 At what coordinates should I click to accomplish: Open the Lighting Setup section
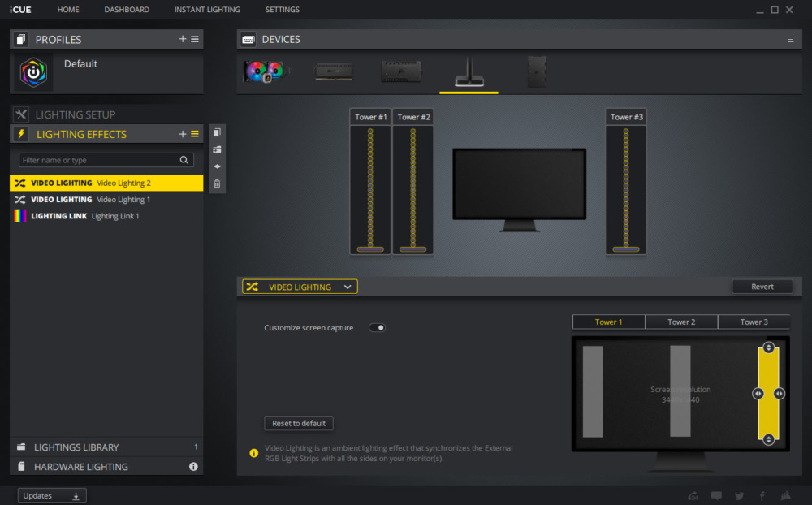[x=106, y=114]
